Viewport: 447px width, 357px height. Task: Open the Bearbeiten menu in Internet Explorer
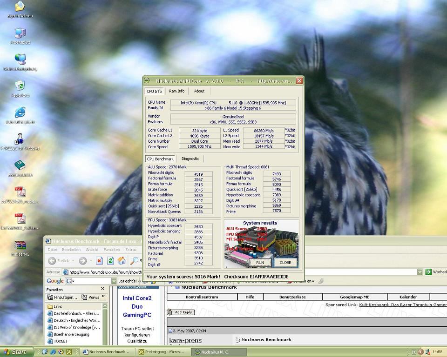coord(71,250)
